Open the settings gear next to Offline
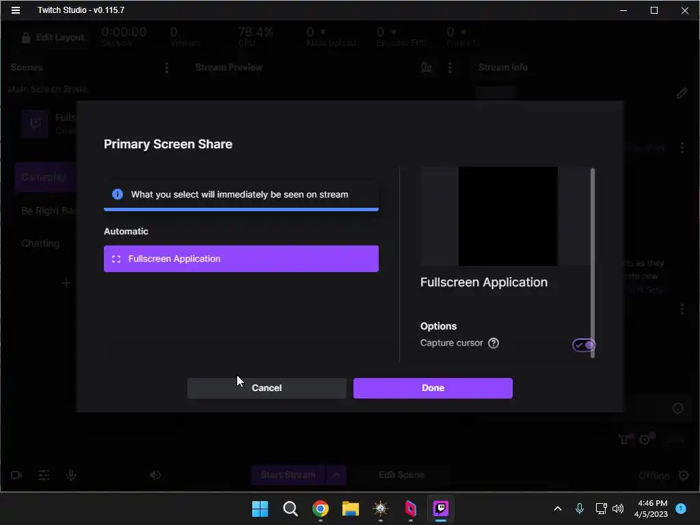 [x=684, y=475]
